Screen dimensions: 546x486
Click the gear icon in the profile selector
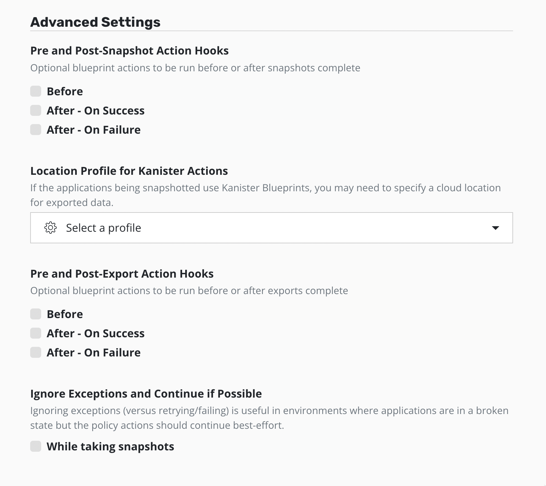click(50, 228)
